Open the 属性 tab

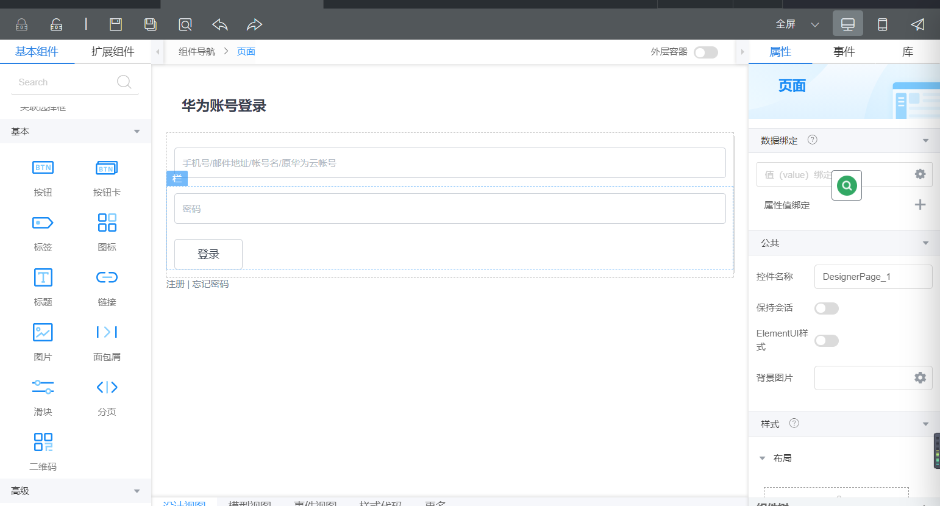(780, 52)
